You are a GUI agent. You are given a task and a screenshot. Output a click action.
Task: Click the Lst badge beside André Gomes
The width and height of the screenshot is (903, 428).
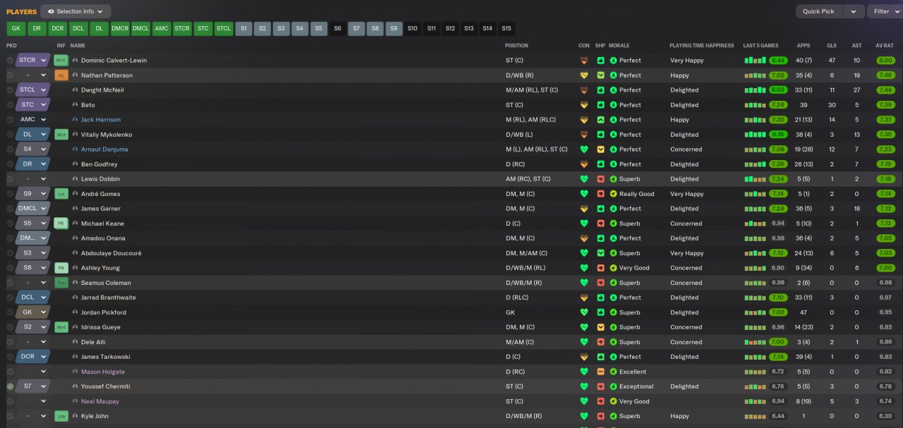pos(61,193)
